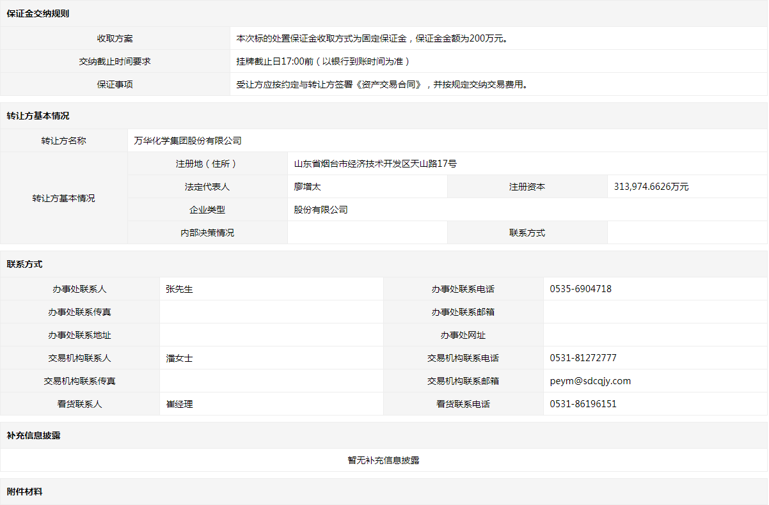Screen dimensions: 769x505
Task: Select the 办事处网址 label
Action: coord(463,335)
